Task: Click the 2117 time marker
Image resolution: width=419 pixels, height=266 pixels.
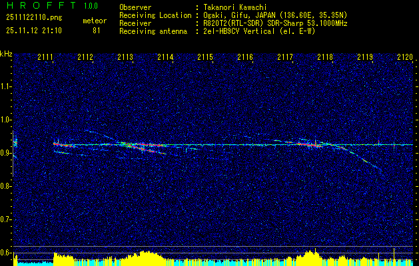Action: point(285,57)
